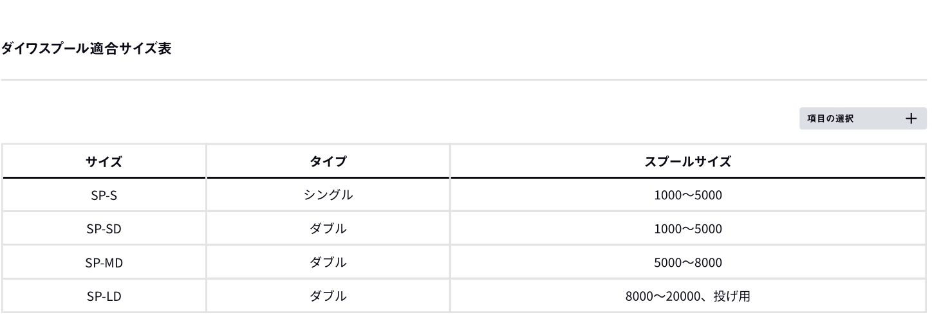Viewport: 932px width, 324px height.
Task: Select the SP-LD size cell
Action: tap(104, 296)
